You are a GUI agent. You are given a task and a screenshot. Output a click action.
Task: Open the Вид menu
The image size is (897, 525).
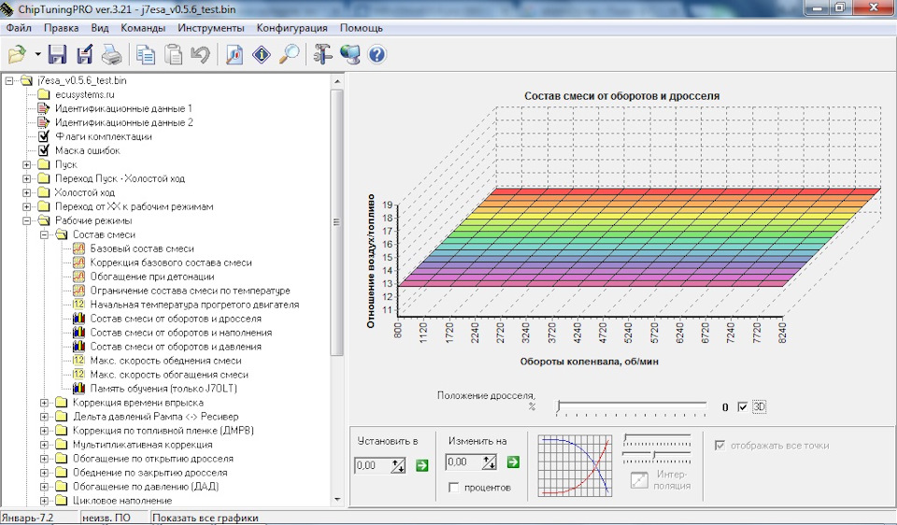[x=100, y=28]
